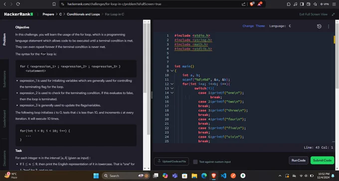Open the Windows Start menu
Viewport: 339px width, 181px height.
(x=96, y=176)
